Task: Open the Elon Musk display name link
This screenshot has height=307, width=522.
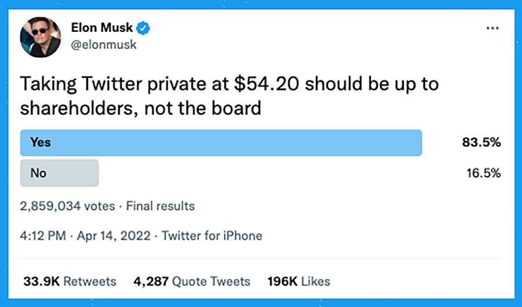Action: [101, 27]
